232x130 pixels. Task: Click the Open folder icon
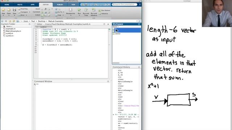(x=9, y=10)
